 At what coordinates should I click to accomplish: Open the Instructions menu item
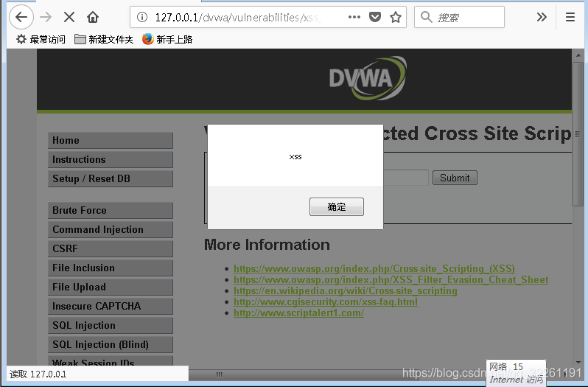point(111,159)
